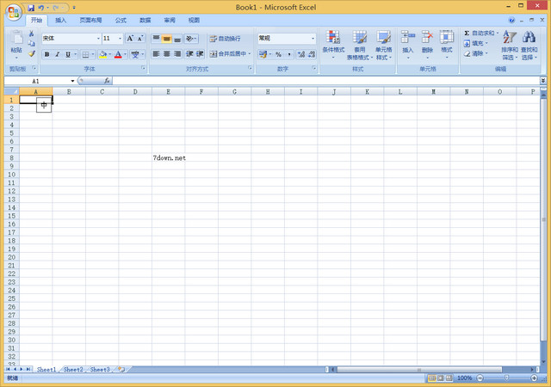551x387 pixels.
Task: Click the Increase Font Size icon
Action: (130, 39)
